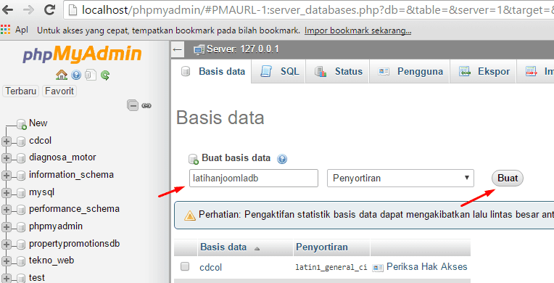Click Server: 127.0.0.1 breadcrumb text
The image size is (554, 283).
point(243,49)
